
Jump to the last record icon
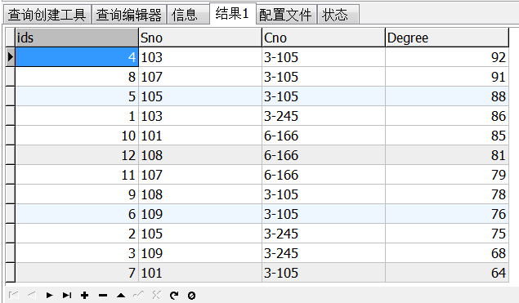click(67, 295)
